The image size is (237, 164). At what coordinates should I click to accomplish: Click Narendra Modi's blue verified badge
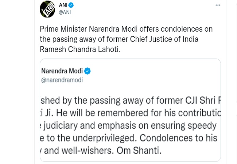pos(88,71)
